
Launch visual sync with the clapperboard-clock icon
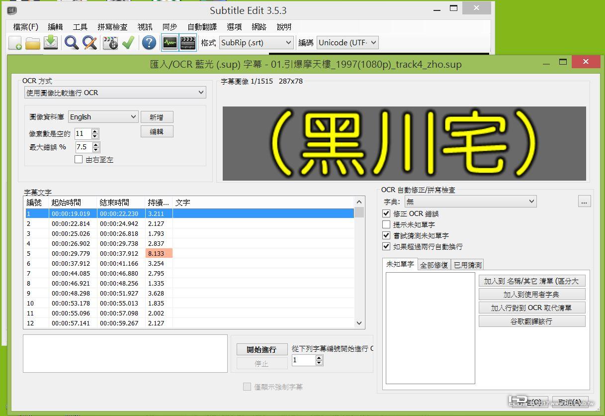pyautogui.click(x=110, y=43)
